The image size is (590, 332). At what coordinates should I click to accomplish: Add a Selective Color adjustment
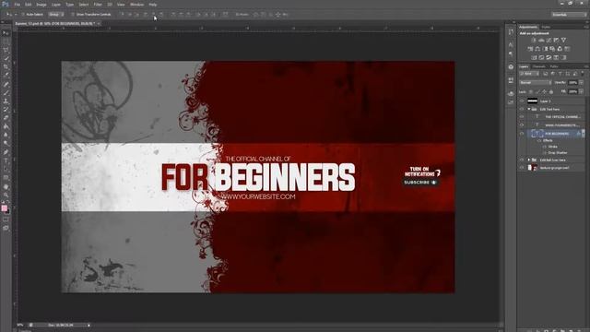coord(556,57)
